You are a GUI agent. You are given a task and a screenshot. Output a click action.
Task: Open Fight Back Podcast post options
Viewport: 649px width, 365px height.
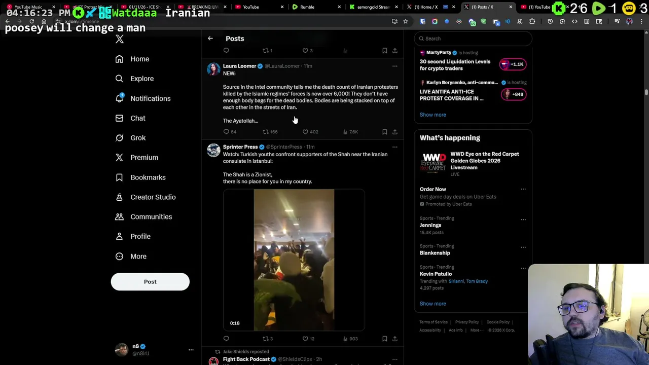394,359
